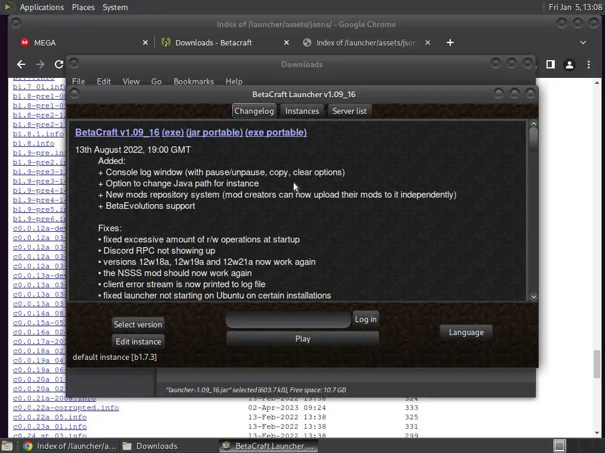The height and width of the screenshot is (453, 605).
Task: Click the default instance [b1.7.3] label
Action: [x=115, y=357]
